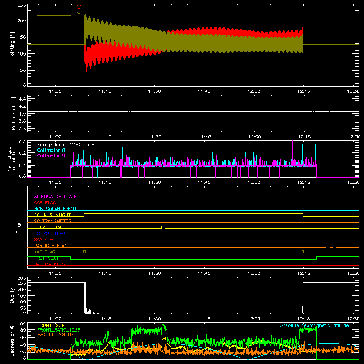Click the NON_SOLAR_EVENT flag label
Screen dimensions: 364x364
pyautogui.click(x=55, y=209)
